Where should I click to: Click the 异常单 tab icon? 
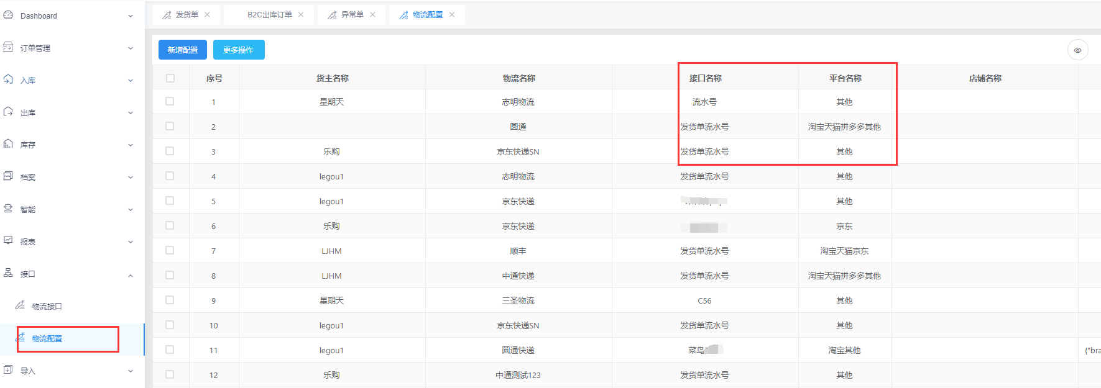click(332, 15)
